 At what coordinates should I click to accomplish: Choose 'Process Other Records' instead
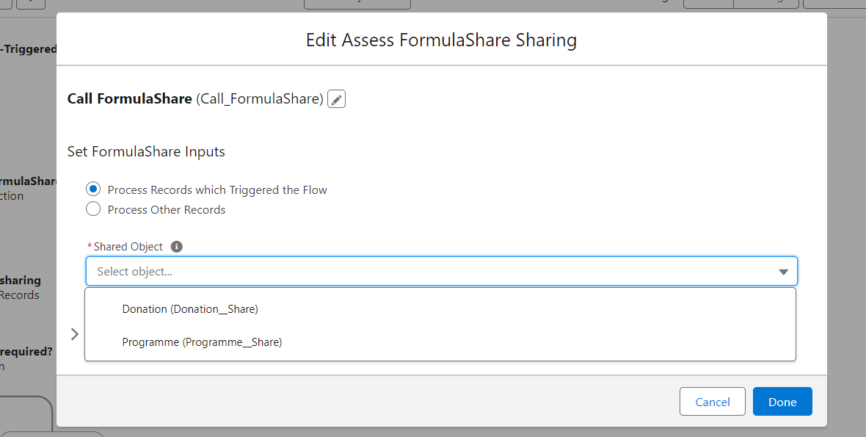93,209
